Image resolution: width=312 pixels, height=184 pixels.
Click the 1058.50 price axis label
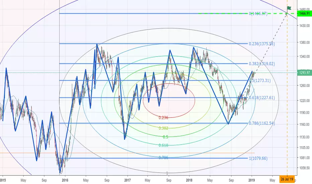(304, 168)
